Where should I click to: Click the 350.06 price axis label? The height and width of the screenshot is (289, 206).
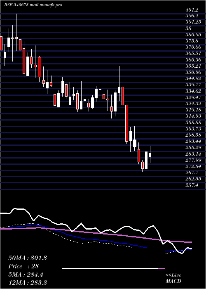click(193, 72)
